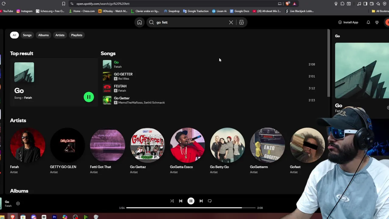Viewport: 389px width, 219px height.
Task: Click the browser address bar URL
Action: tap(103, 4)
